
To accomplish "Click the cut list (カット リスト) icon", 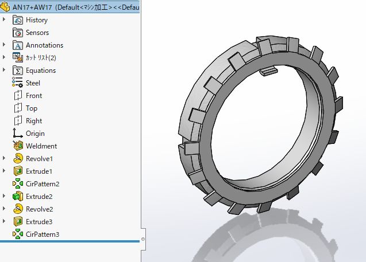I will [18, 57].
